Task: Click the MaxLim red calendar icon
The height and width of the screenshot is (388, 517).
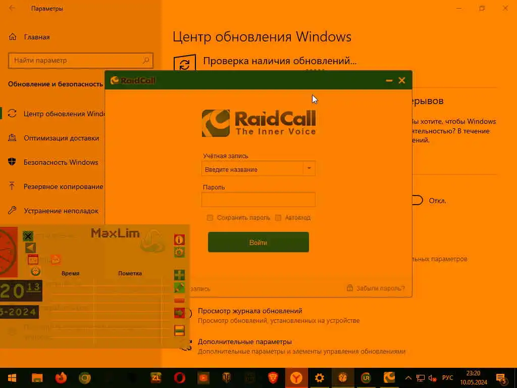Action: pos(33,260)
